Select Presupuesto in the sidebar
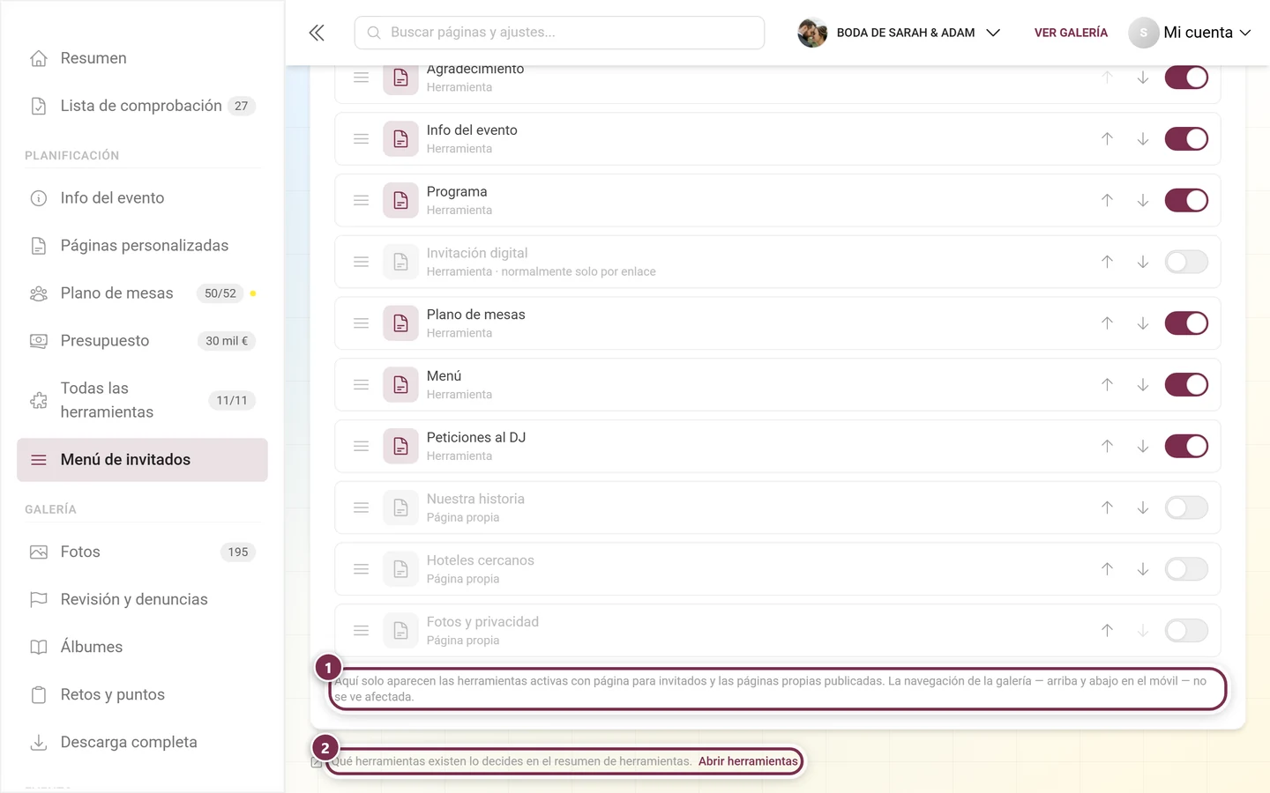 [x=142, y=341]
